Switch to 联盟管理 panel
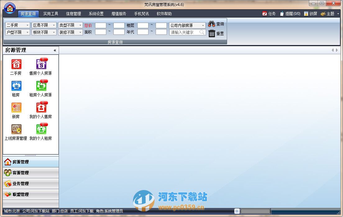 tap(31, 194)
